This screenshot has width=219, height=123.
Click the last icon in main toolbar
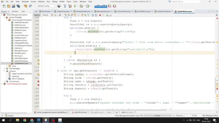point(115,6)
